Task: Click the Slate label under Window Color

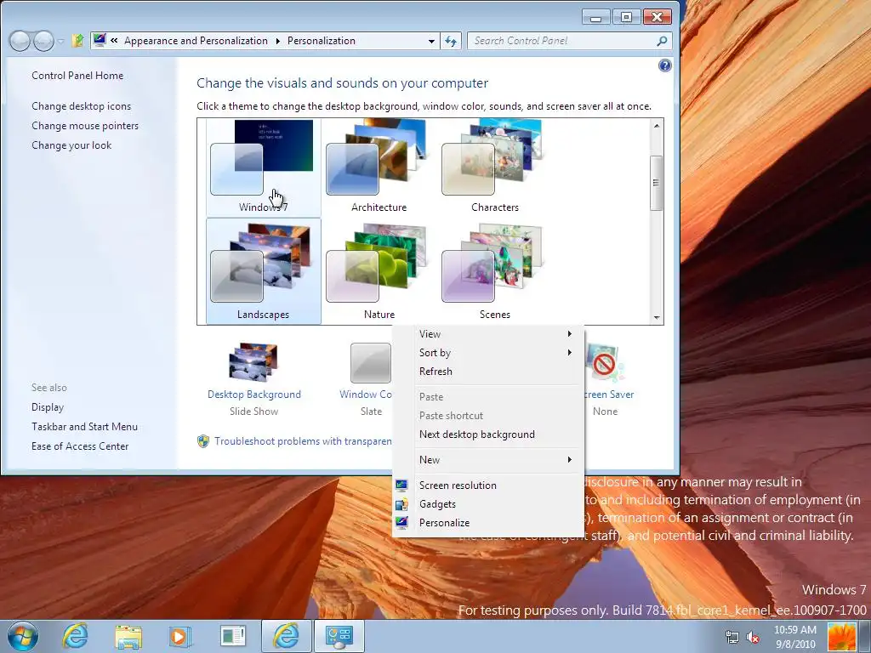Action: coord(371,412)
